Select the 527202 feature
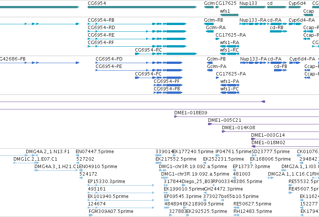 tap(85, 159)
